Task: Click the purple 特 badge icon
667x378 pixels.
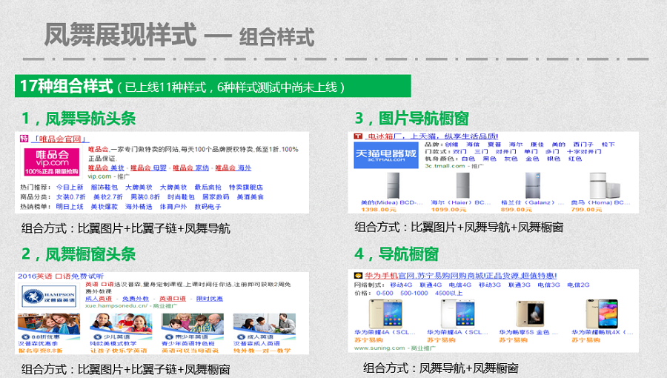Action: coord(24,139)
